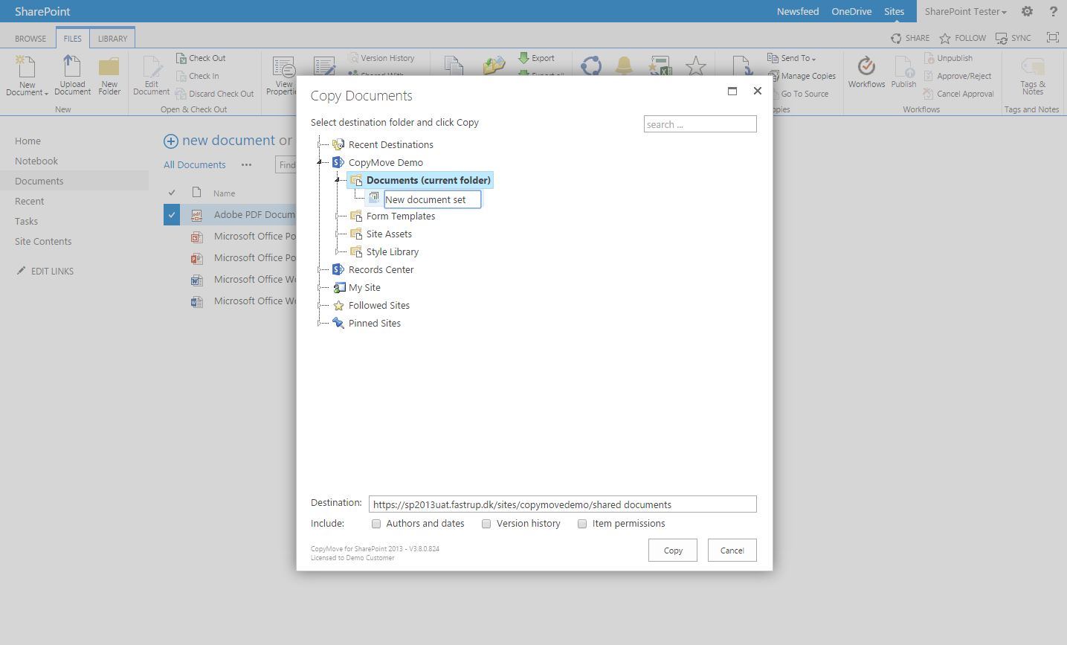
Task: Click the Edit Document ribbon icon
Action: 152,67
